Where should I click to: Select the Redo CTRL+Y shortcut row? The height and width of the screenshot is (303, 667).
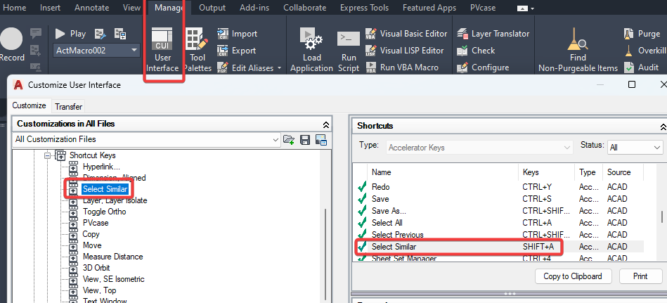pyautogui.click(x=498, y=187)
